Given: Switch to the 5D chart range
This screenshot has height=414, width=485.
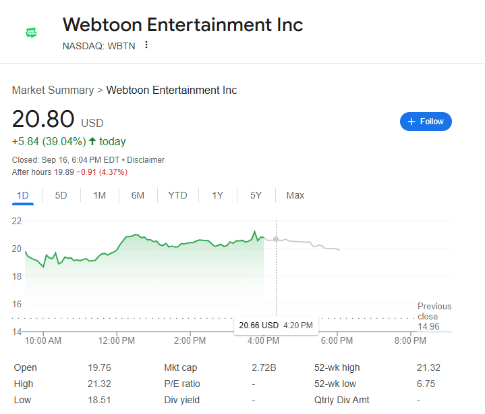Looking at the screenshot, I should coord(61,195).
